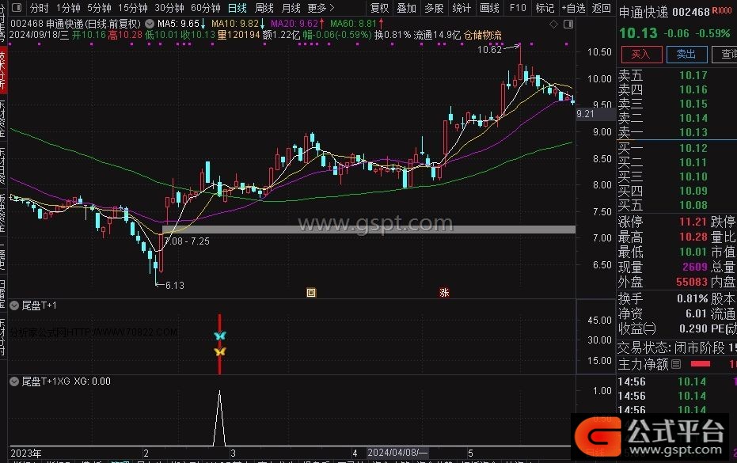Image resolution: width=737 pixels, height=463 pixels.
Task: Click the diamond icon at chart top right
Action: (x=553, y=24)
